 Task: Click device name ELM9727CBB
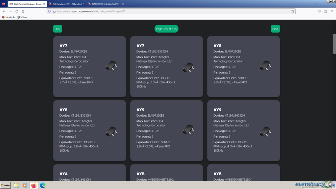[79, 51]
